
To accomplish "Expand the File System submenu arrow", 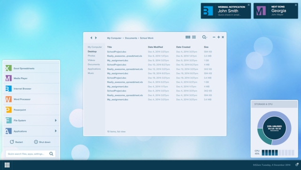I will [55, 121].
